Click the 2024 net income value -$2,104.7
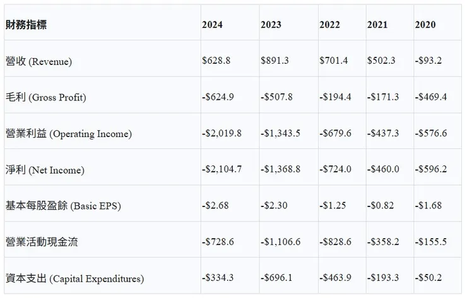 point(221,170)
